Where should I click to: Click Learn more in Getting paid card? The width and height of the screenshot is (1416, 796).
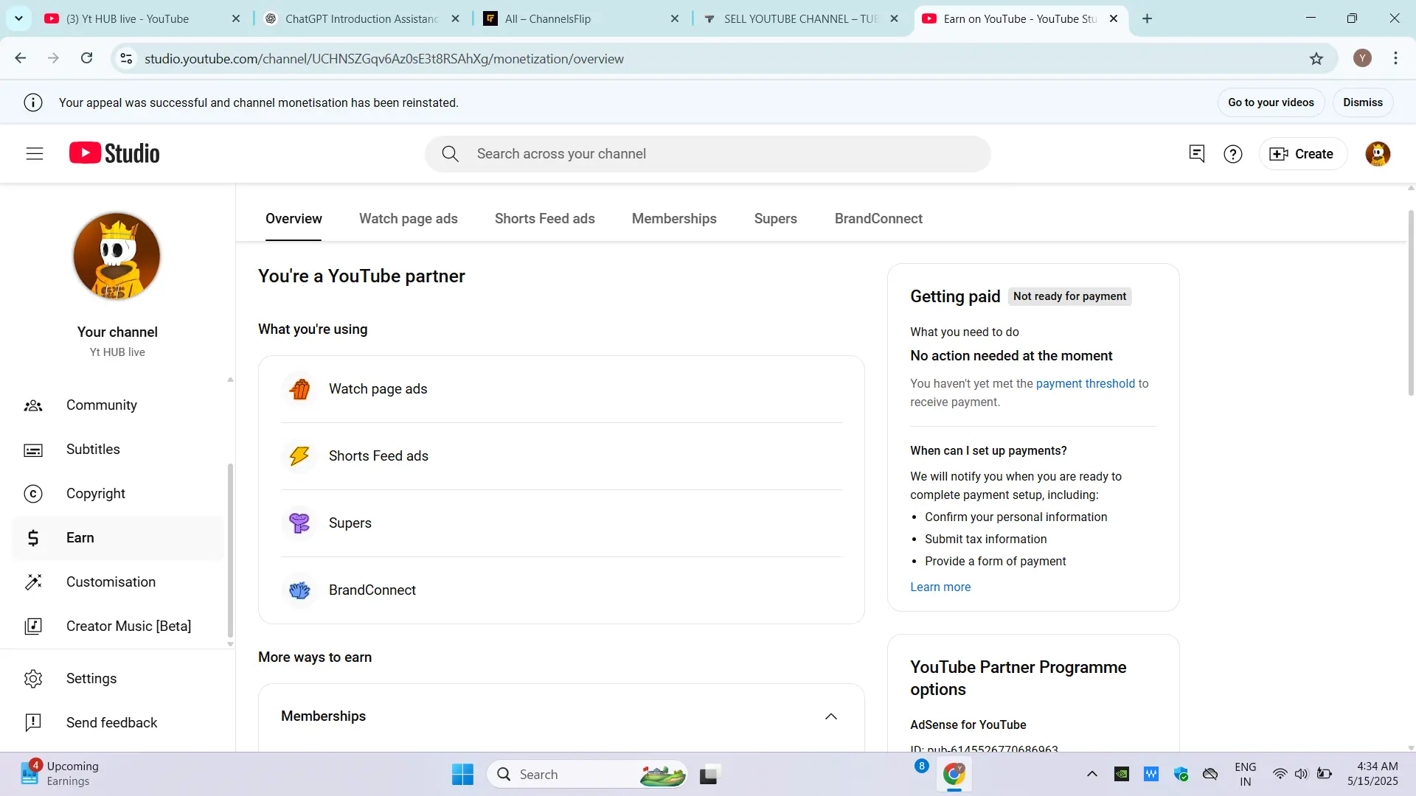tap(940, 587)
